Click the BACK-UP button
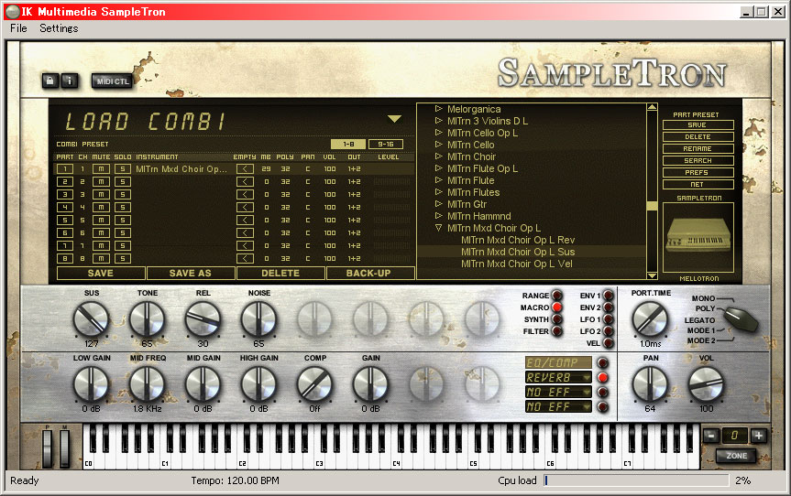 point(368,273)
